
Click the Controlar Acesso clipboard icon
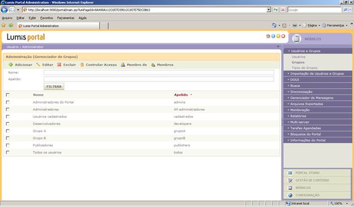click(82, 64)
